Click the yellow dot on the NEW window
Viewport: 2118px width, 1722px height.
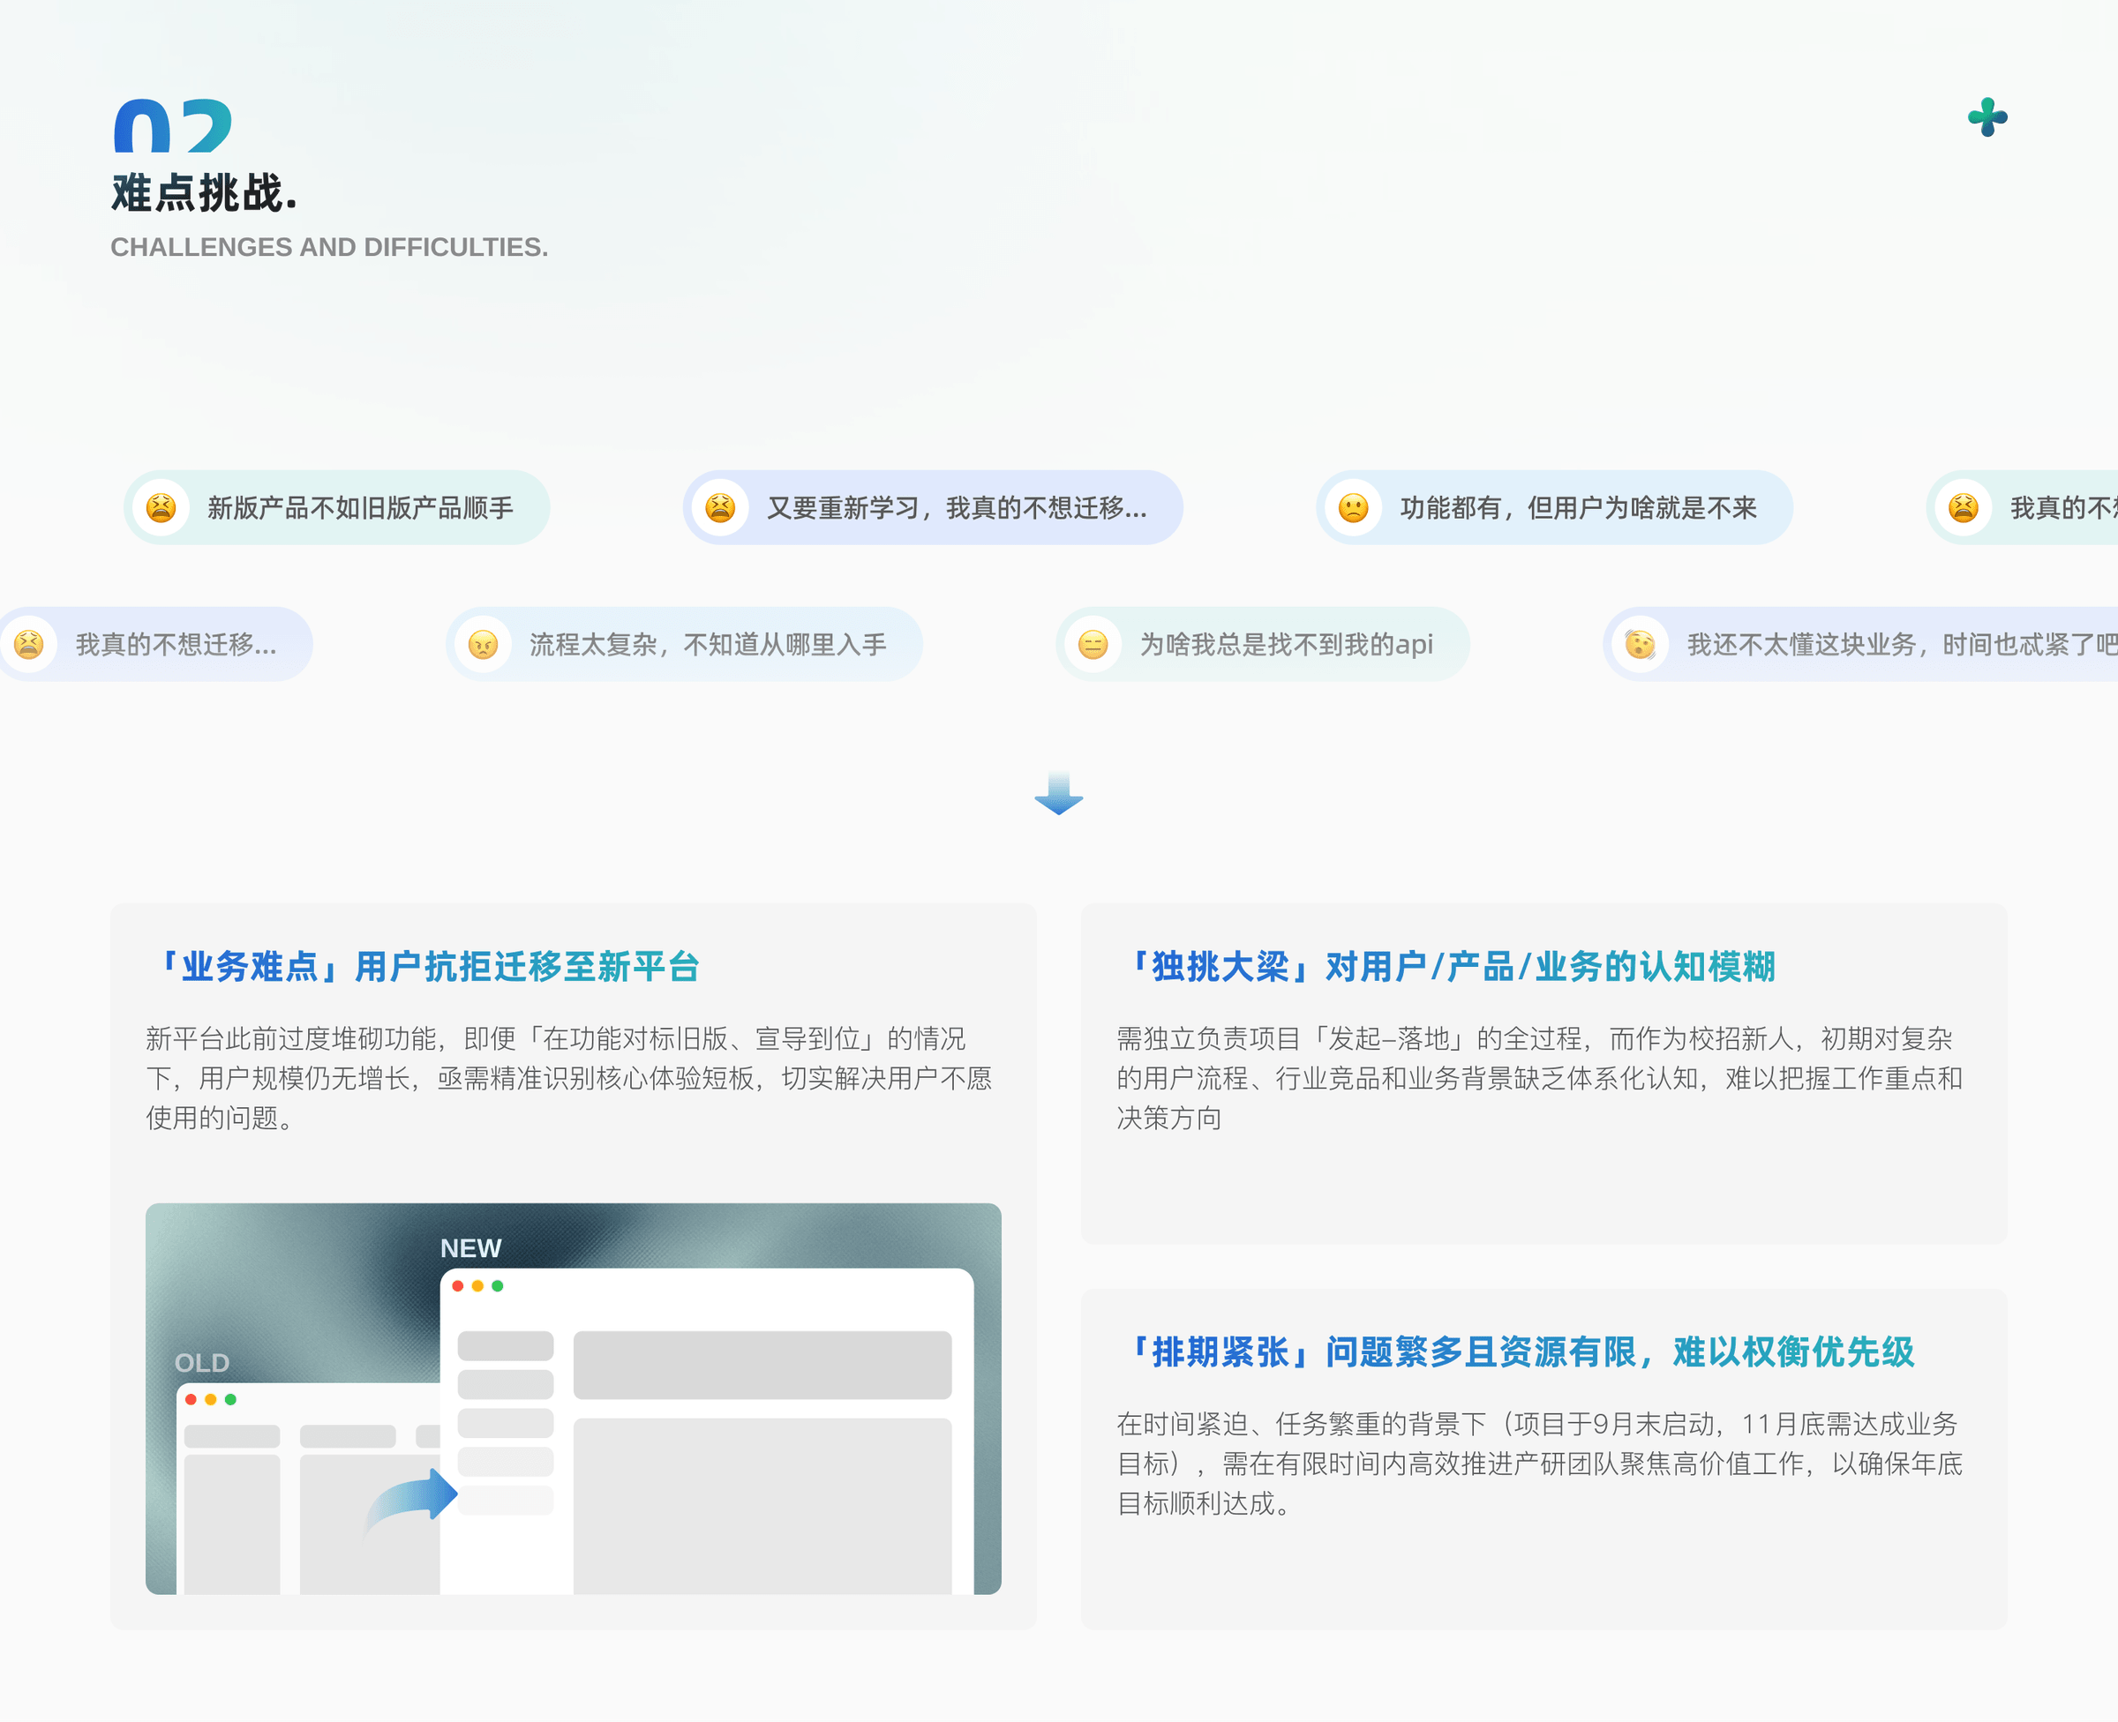click(477, 1286)
